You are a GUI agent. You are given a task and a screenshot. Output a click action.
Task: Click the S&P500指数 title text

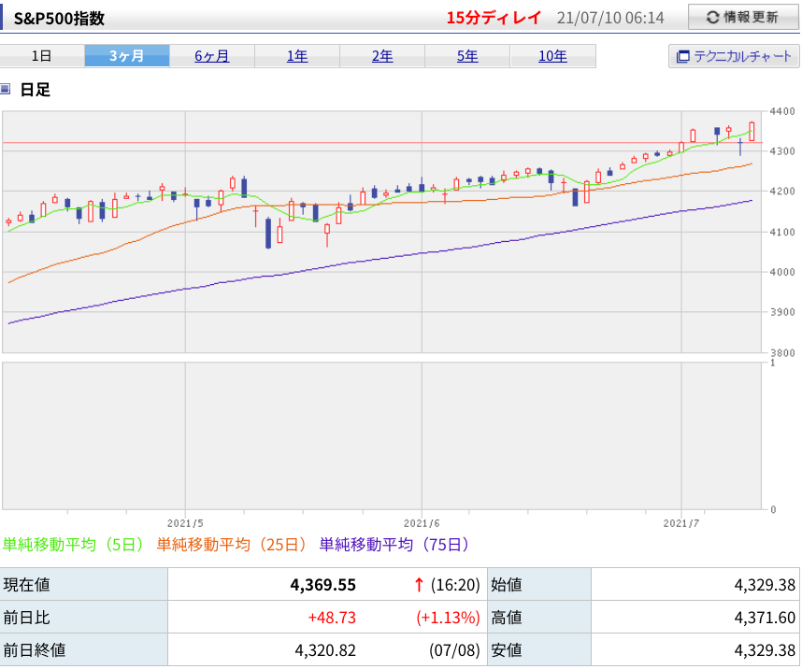tap(59, 19)
